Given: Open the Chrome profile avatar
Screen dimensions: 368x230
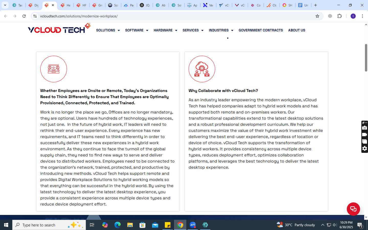Looking at the screenshot, I should (x=353, y=16).
